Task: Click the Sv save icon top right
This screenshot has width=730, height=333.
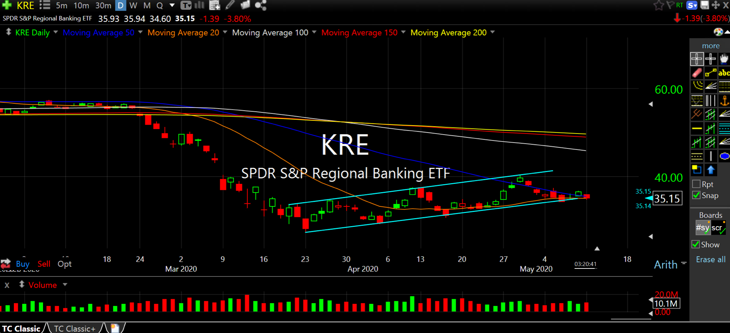Action: [x=692, y=5]
